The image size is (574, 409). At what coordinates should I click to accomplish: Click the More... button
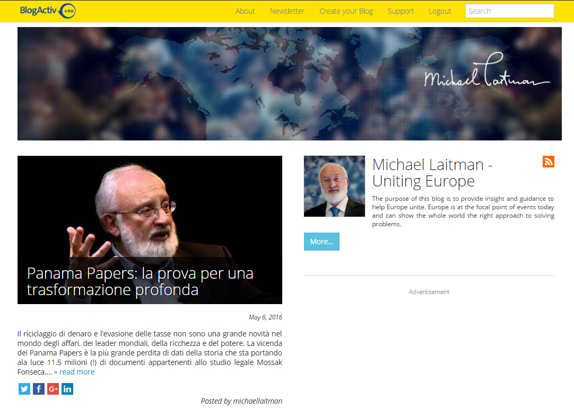(x=321, y=242)
